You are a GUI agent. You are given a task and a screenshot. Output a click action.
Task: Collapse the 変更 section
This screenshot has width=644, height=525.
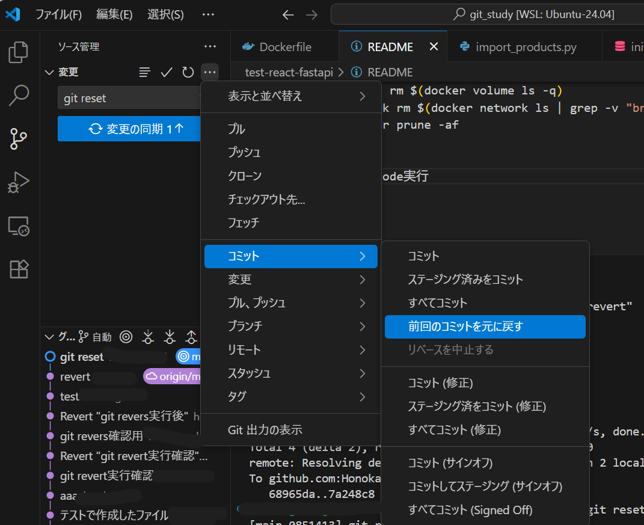coord(49,72)
